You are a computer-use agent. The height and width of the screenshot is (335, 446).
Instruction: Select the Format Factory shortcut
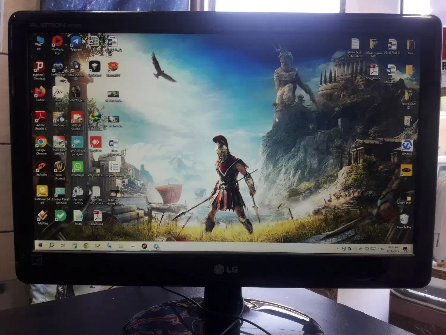tap(78, 196)
